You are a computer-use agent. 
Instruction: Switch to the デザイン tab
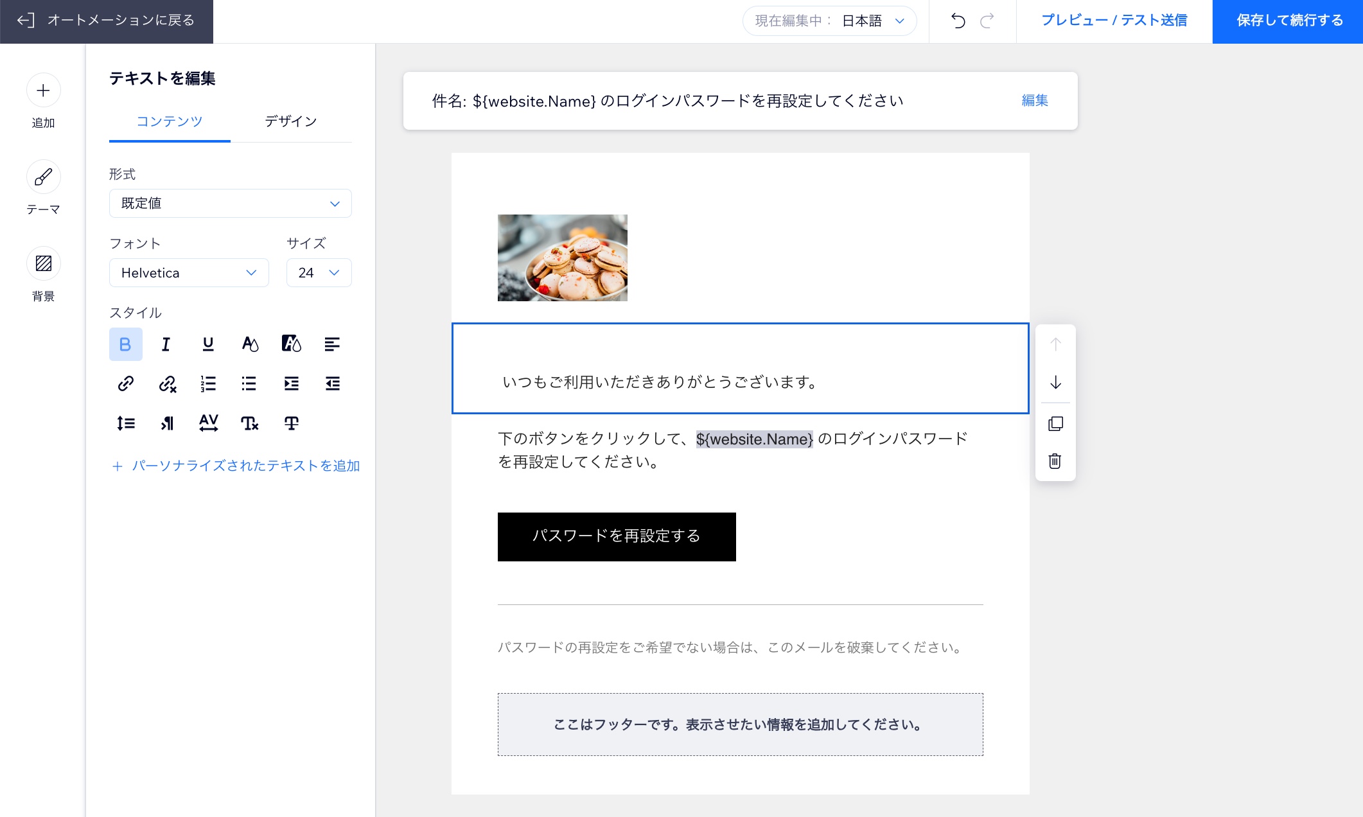pos(290,121)
